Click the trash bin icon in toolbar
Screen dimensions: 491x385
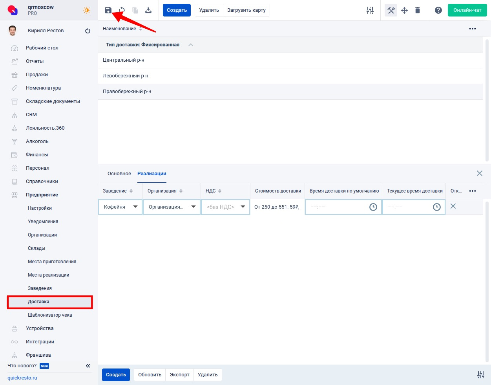tap(418, 10)
